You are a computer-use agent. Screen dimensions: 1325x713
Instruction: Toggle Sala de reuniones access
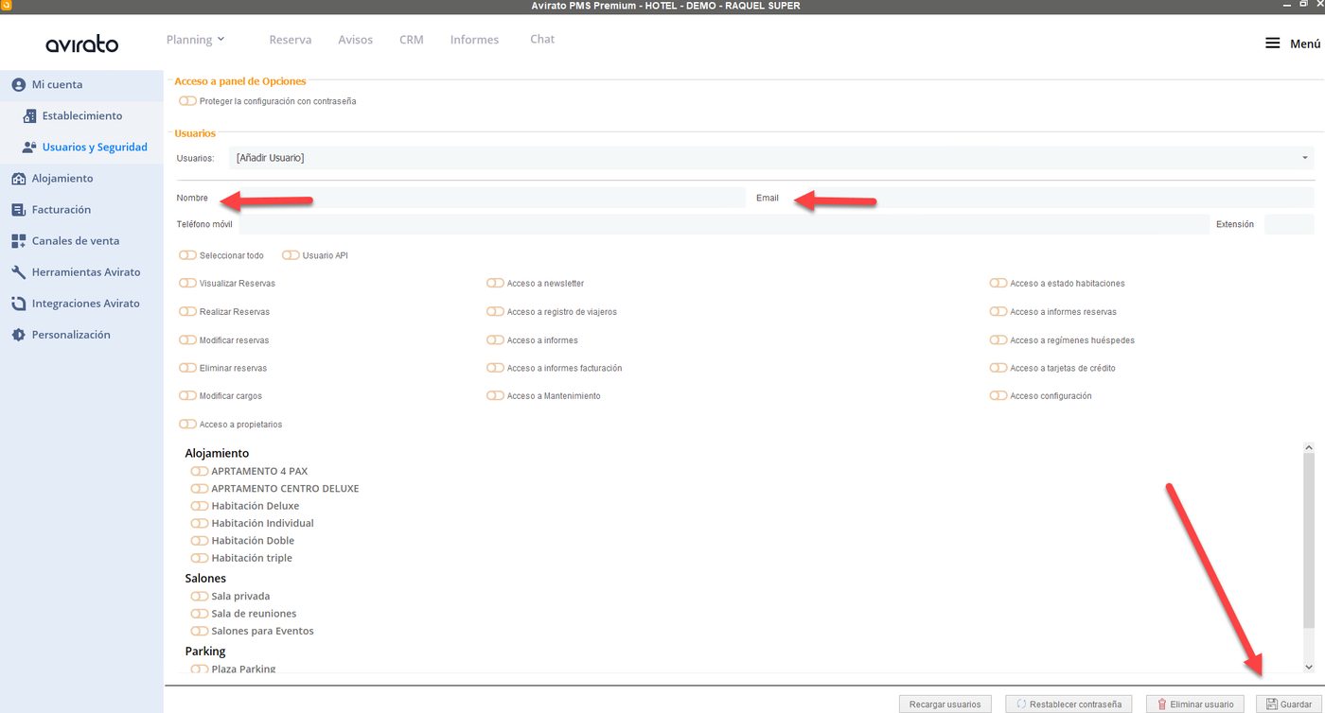pyautogui.click(x=199, y=614)
